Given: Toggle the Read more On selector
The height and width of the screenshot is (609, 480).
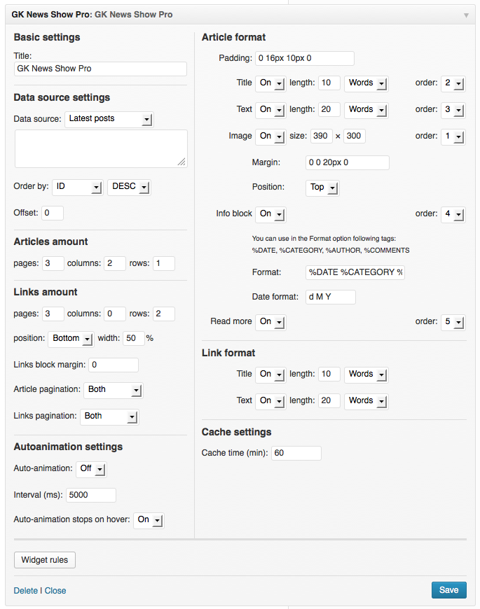Looking at the screenshot, I should click(270, 322).
